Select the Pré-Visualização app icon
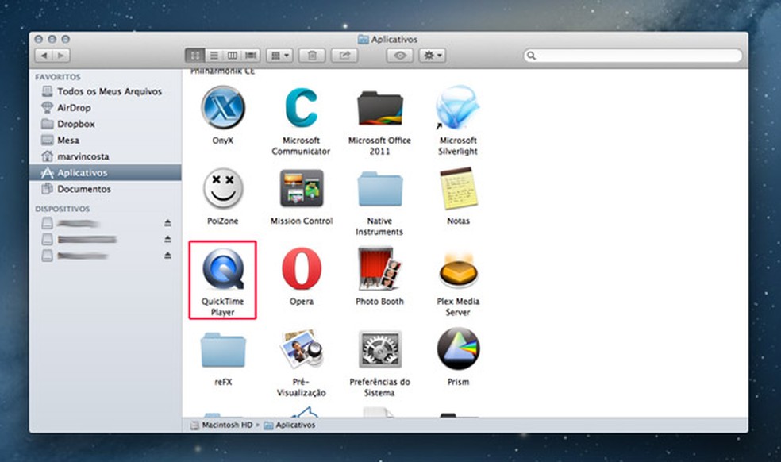 click(x=302, y=348)
